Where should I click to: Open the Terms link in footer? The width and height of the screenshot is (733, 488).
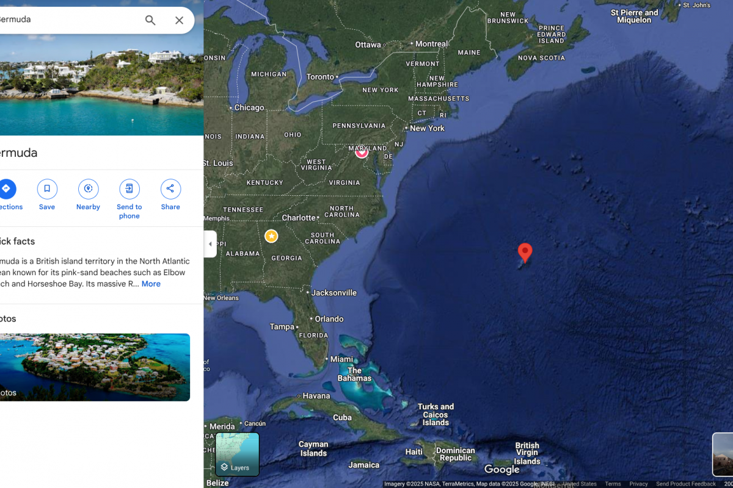tap(613, 484)
